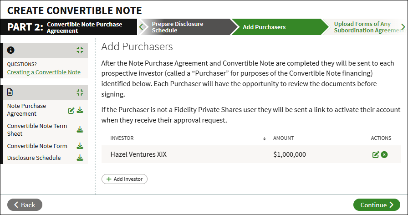
Task: Collapse the documents panel
Action: (80, 92)
